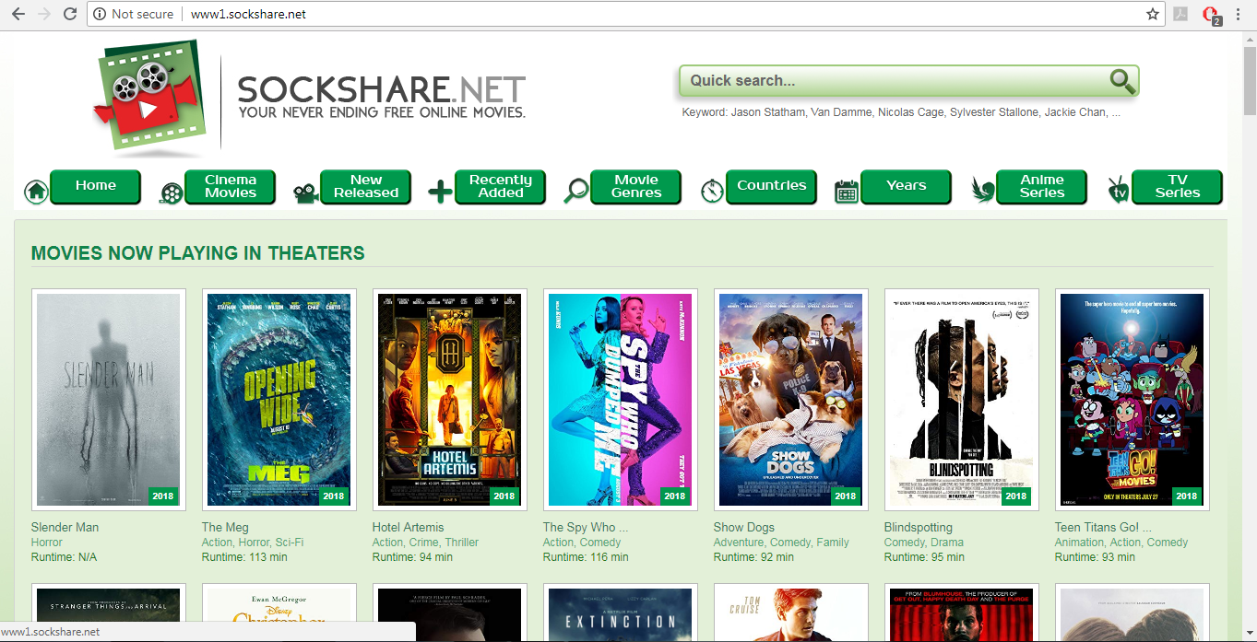Image resolution: width=1257 pixels, height=642 pixels.
Task: Open the Anime Series menu
Action: pyautogui.click(x=1042, y=186)
